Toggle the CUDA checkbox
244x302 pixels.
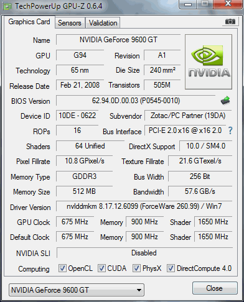(101, 268)
